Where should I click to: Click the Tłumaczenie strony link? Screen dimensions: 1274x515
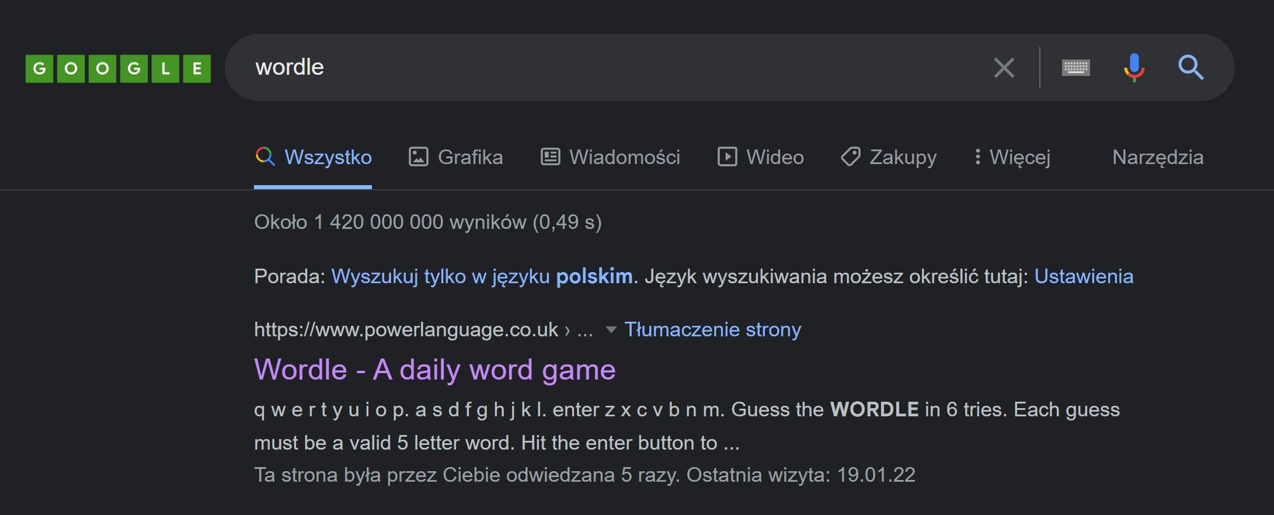[x=712, y=330]
